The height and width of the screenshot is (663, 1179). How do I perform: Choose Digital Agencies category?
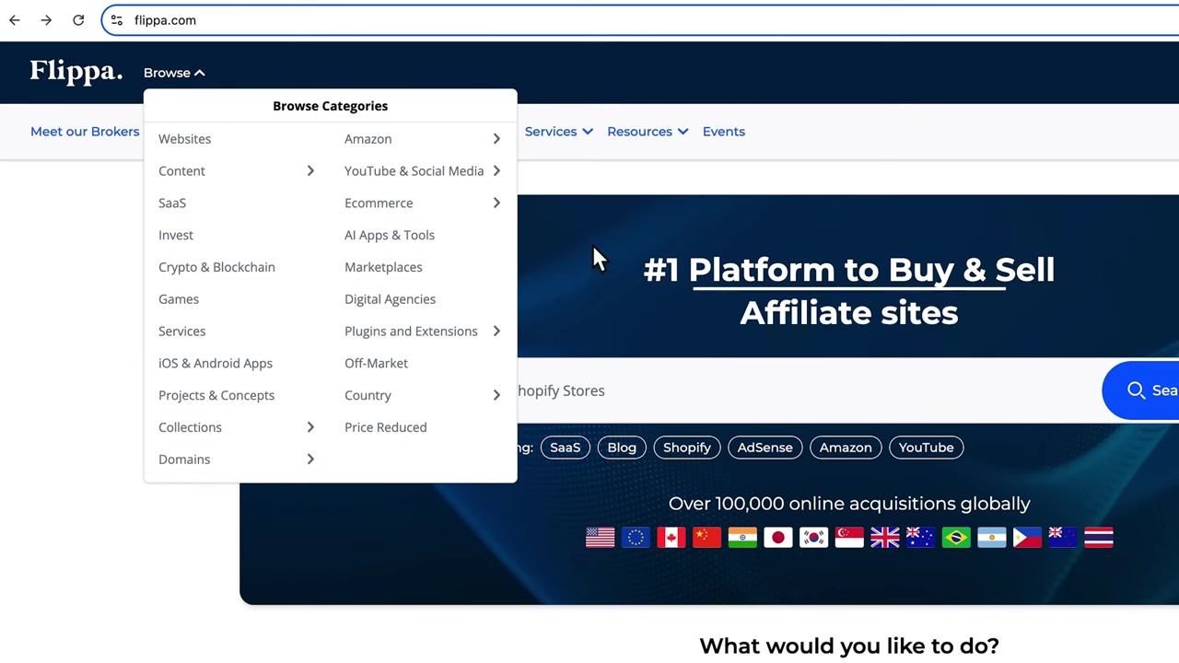(x=391, y=299)
